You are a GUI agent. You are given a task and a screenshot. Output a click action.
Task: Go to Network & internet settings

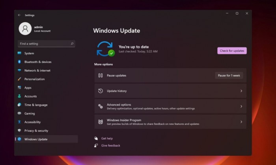(47, 70)
